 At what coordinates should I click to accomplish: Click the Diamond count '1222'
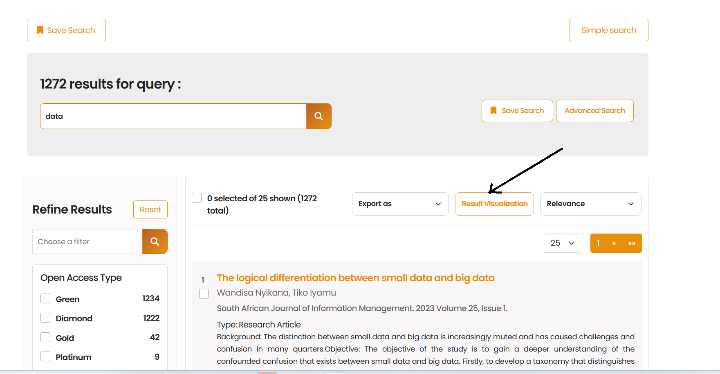(151, 318)
